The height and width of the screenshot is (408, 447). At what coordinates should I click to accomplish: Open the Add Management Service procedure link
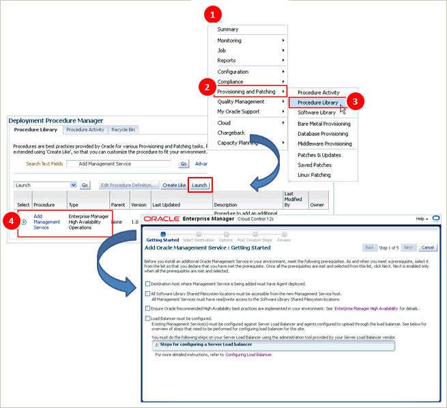tap(47, 222)
